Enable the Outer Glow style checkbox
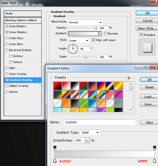Image resolution: width=158 pixels, height=166 pixels. click(7, 38)
